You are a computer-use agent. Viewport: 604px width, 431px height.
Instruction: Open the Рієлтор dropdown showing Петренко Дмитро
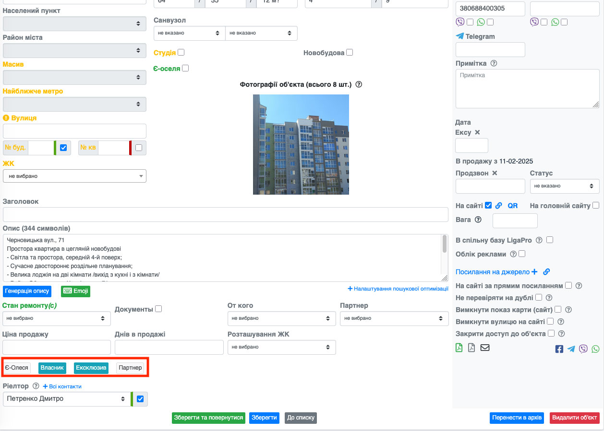click(x=66, y=399)
